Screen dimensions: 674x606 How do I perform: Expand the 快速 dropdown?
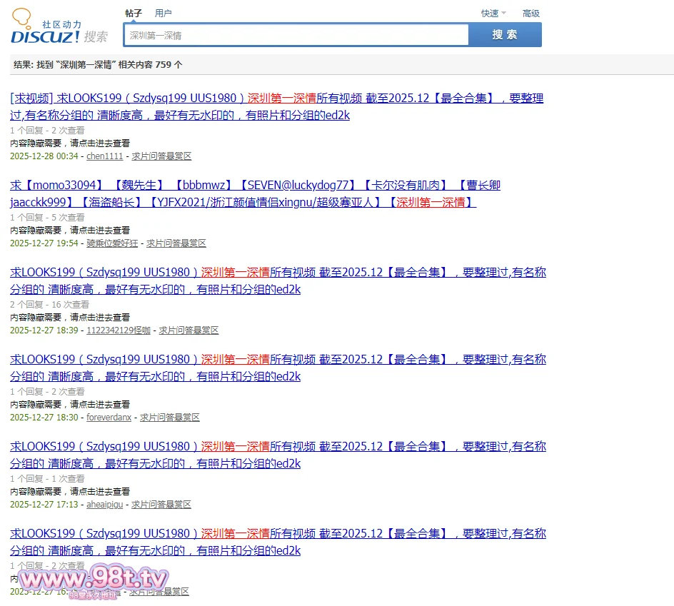(493, 13)
